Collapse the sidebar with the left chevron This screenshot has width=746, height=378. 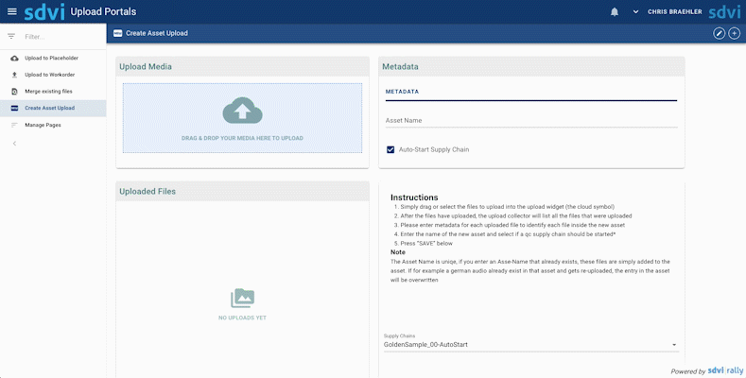[14, 143]
